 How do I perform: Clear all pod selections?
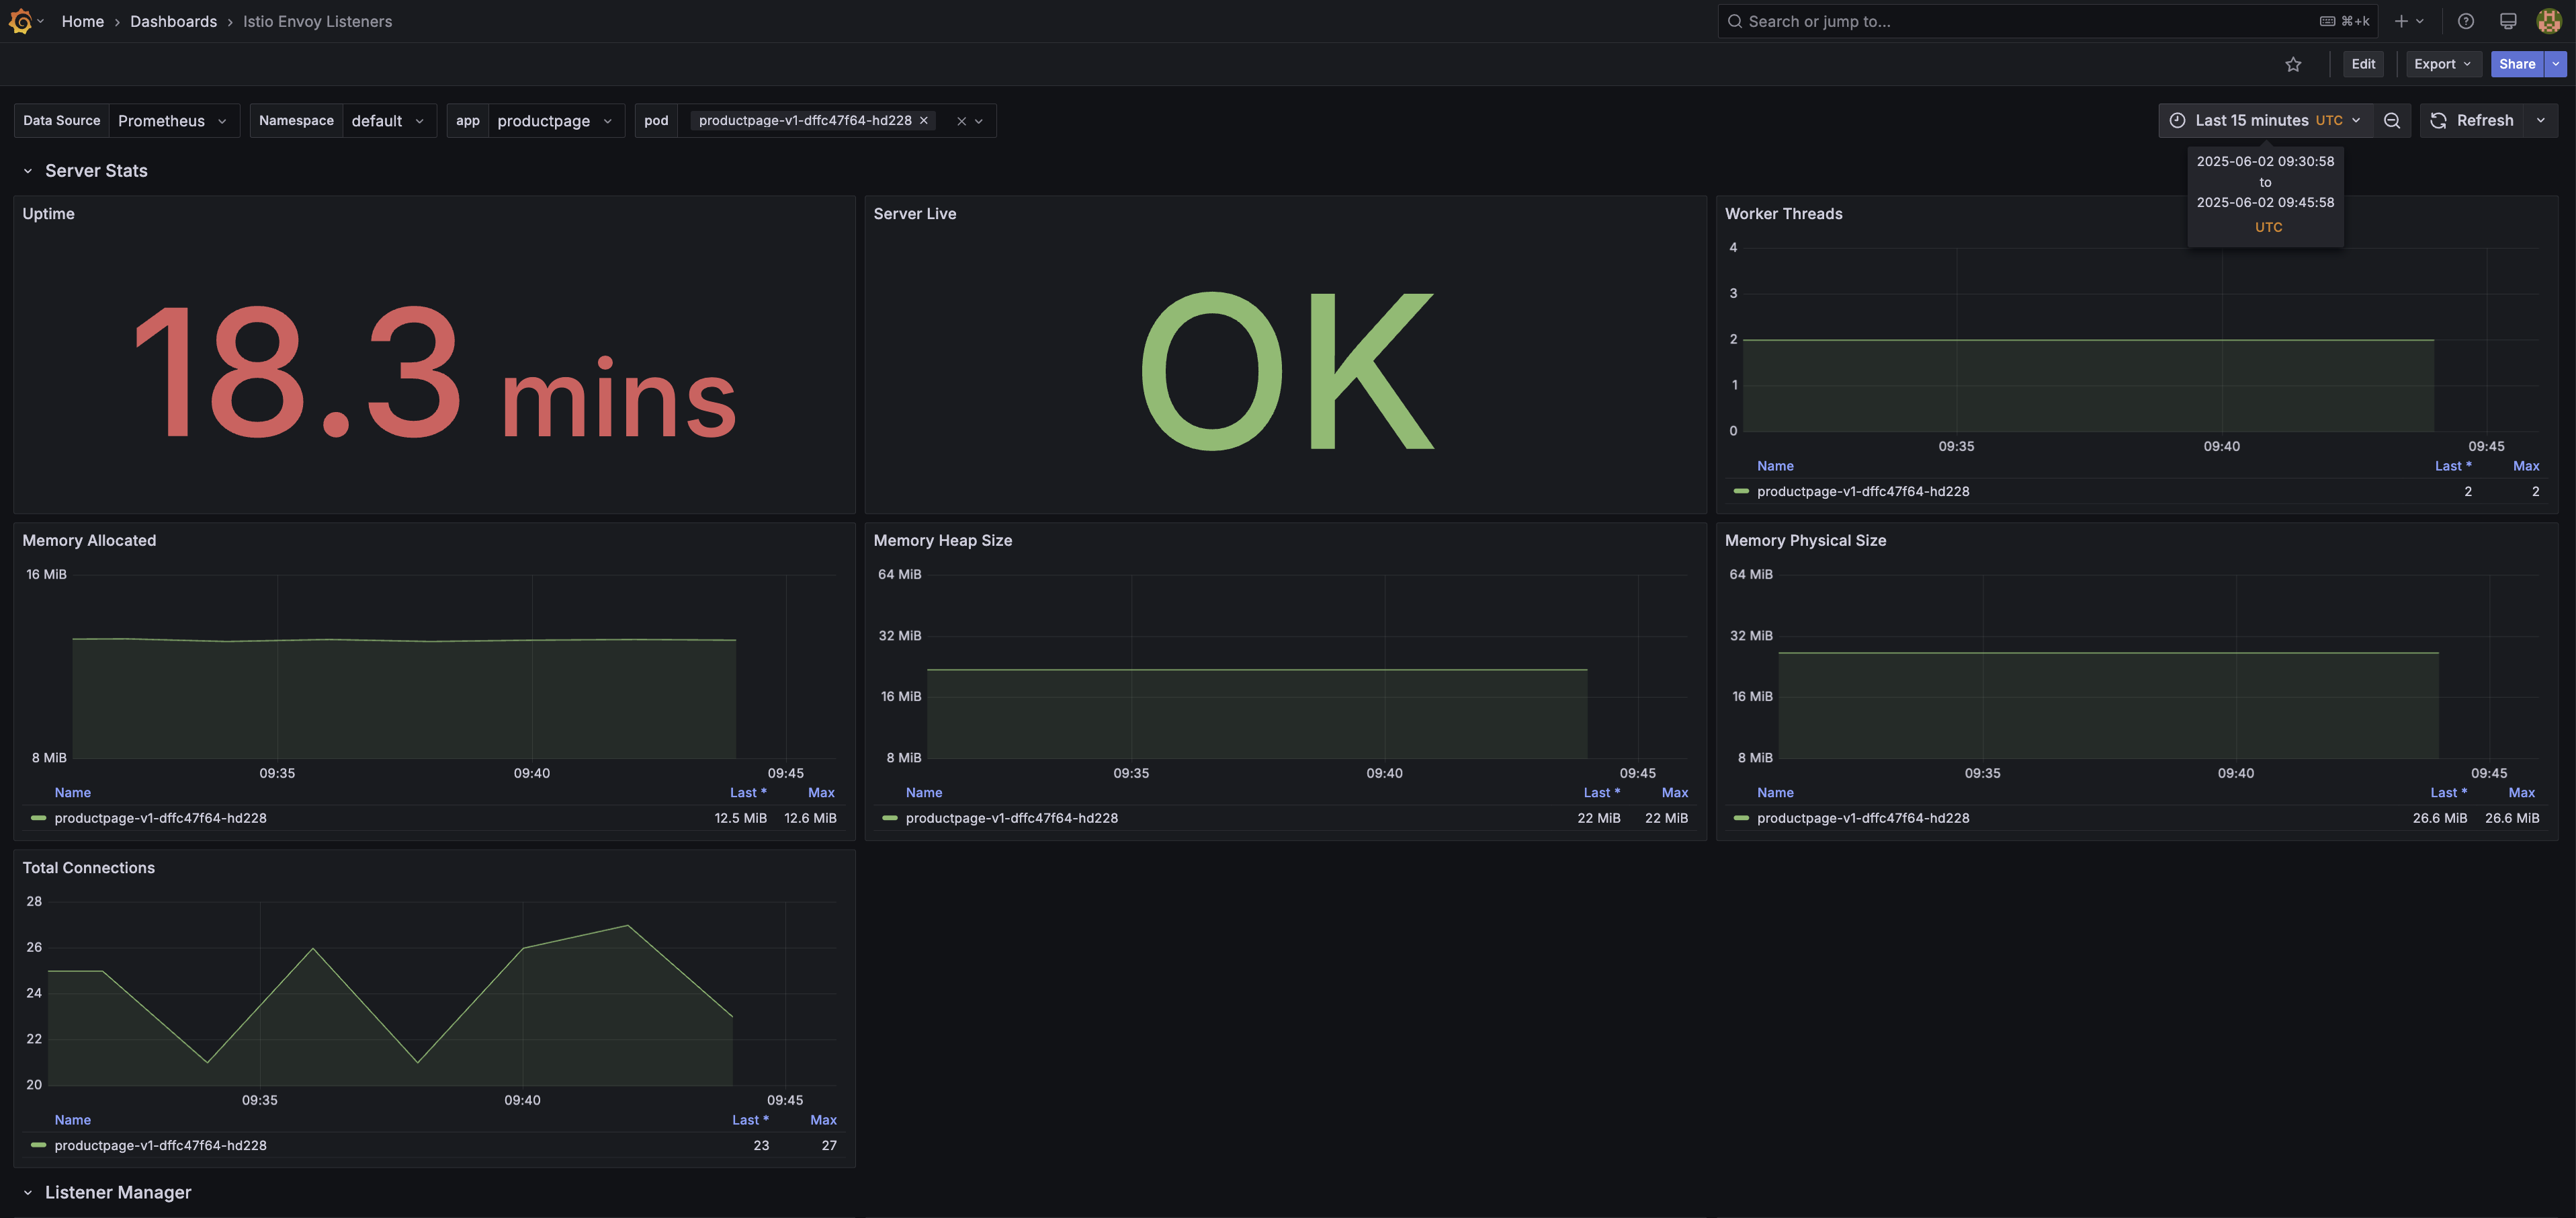[x=961, y=121]
